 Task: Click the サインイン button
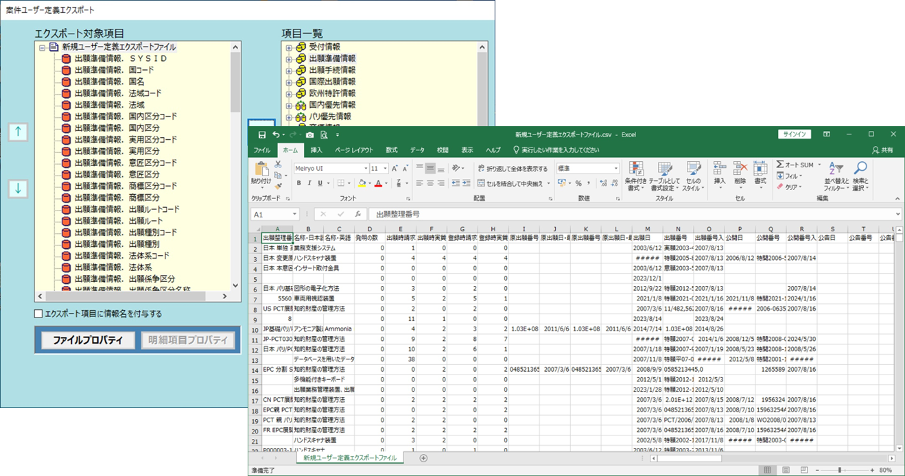[x=795, y=134]
